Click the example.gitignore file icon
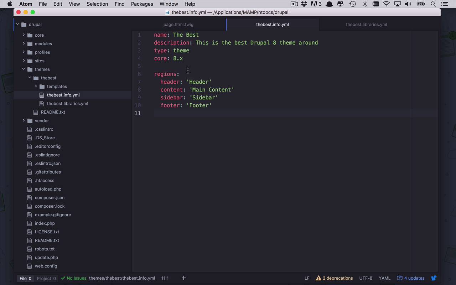456x285 pixels. pyautogui.click(x=30, y=214)
